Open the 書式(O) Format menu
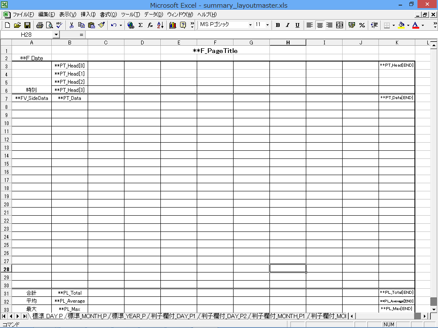438x328 pixels. (x=108, y=15)
